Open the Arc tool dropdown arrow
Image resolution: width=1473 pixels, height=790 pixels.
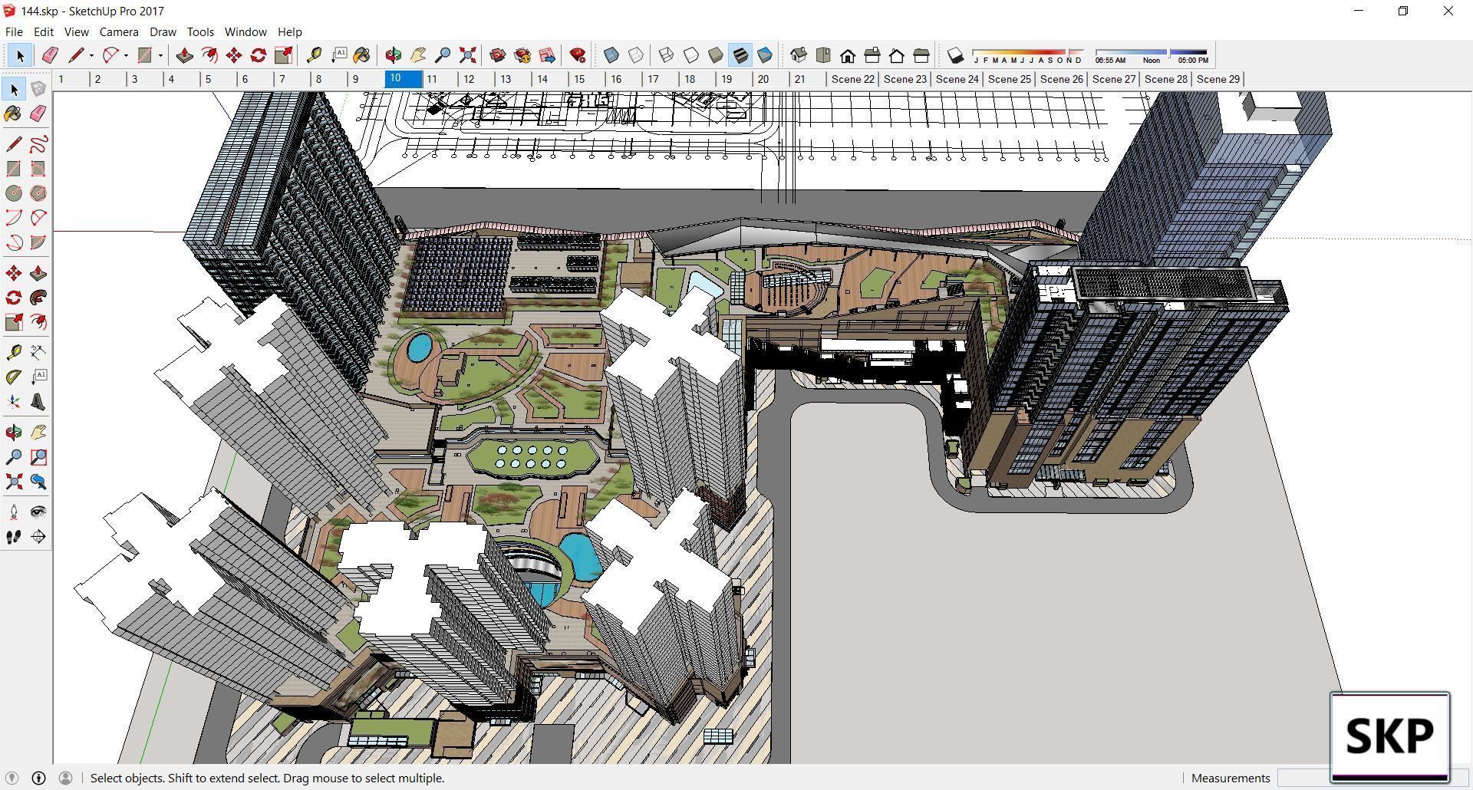pos(126,54)
